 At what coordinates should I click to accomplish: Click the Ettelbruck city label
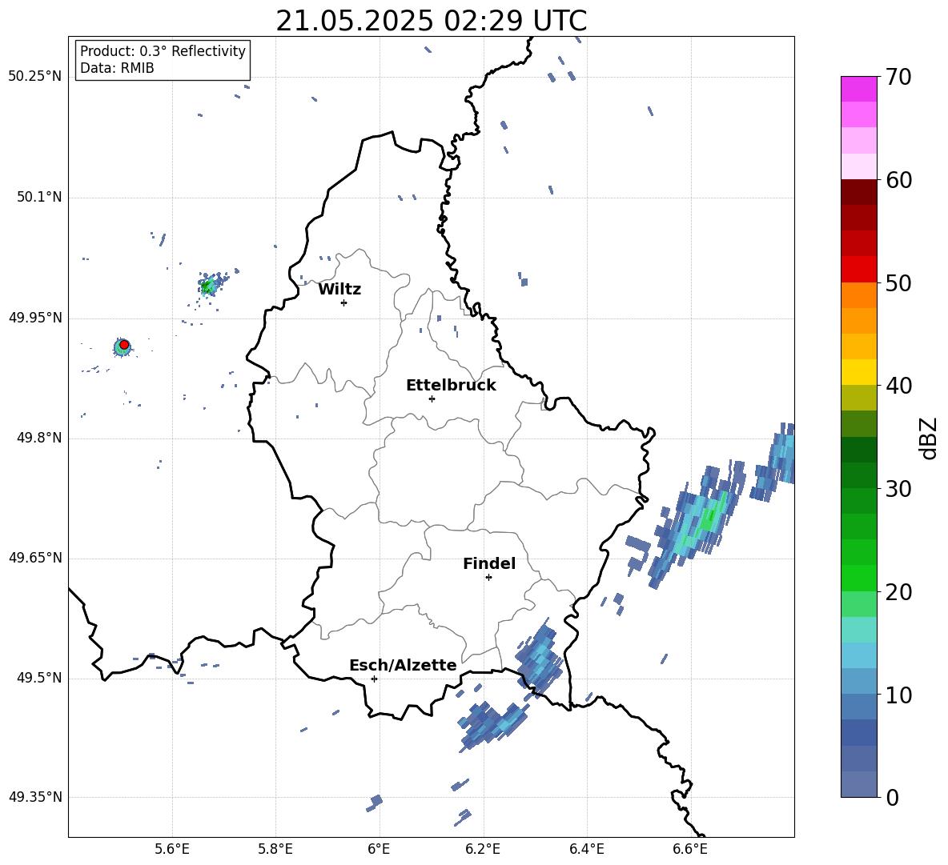tap(451, 386)
